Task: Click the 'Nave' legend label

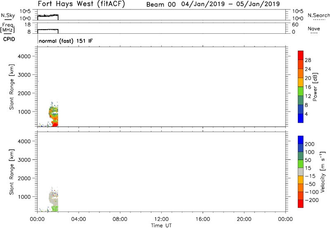Action: pos(314,28)
